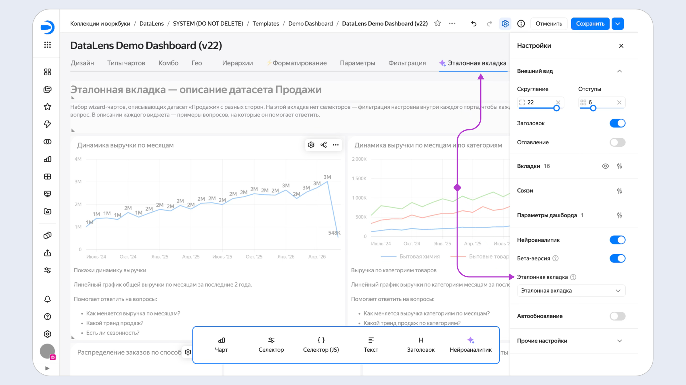Toggle the Бета-версия switch
Viewport: 686px width, 385px height.
coord(617,258)
